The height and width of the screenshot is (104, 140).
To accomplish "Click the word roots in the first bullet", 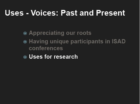I will point(84,33).
